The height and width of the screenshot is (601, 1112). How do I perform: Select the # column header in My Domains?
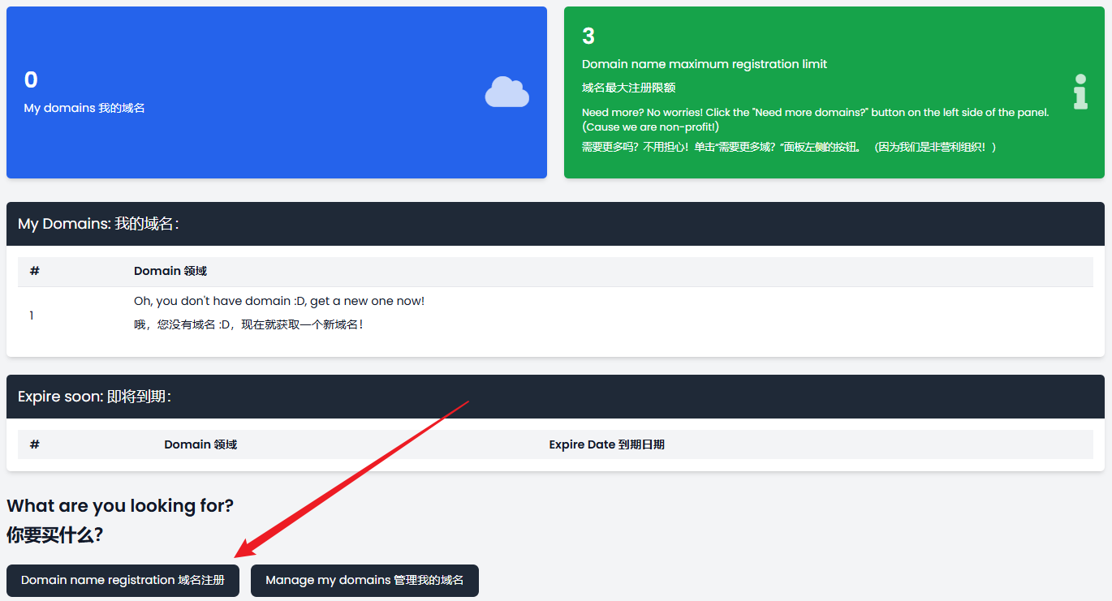pyautogui.click(x=35, y=271)
